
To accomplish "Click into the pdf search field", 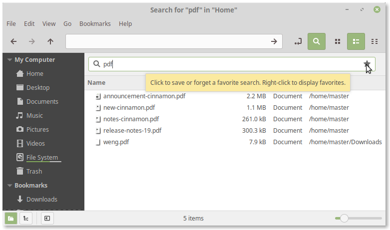I will [x=232, y=64].
